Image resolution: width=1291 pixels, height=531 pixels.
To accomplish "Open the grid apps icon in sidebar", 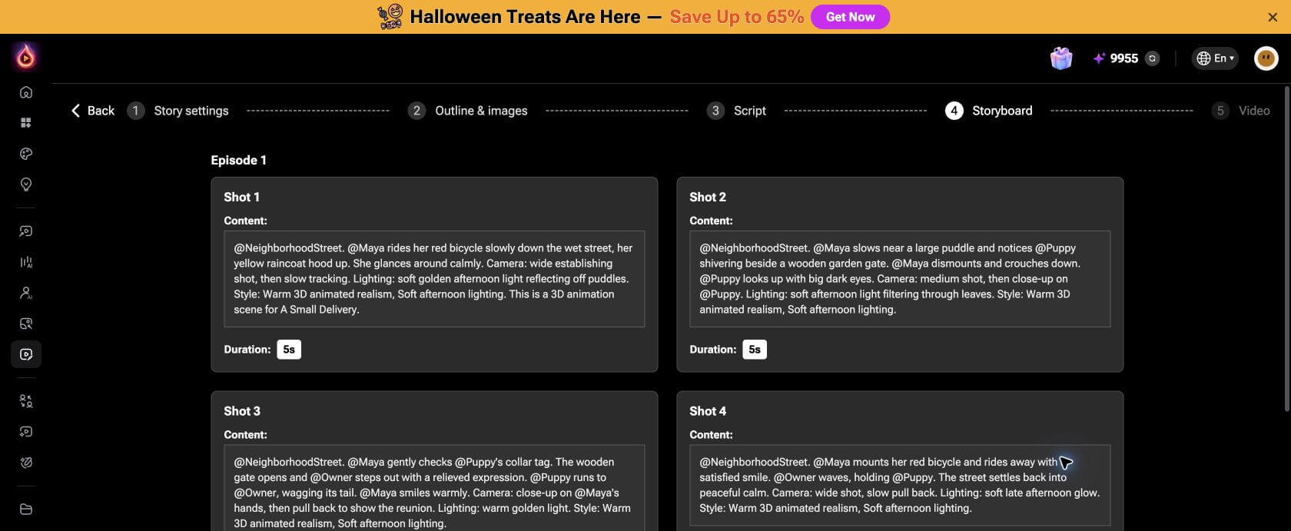I will (26, 123).
